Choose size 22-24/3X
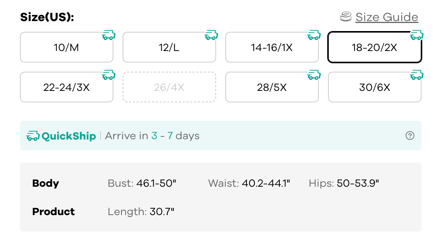 pos(66,87)
